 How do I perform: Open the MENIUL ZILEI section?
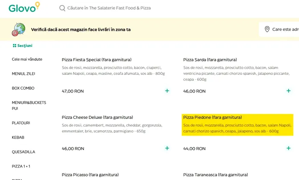point(23,74)
